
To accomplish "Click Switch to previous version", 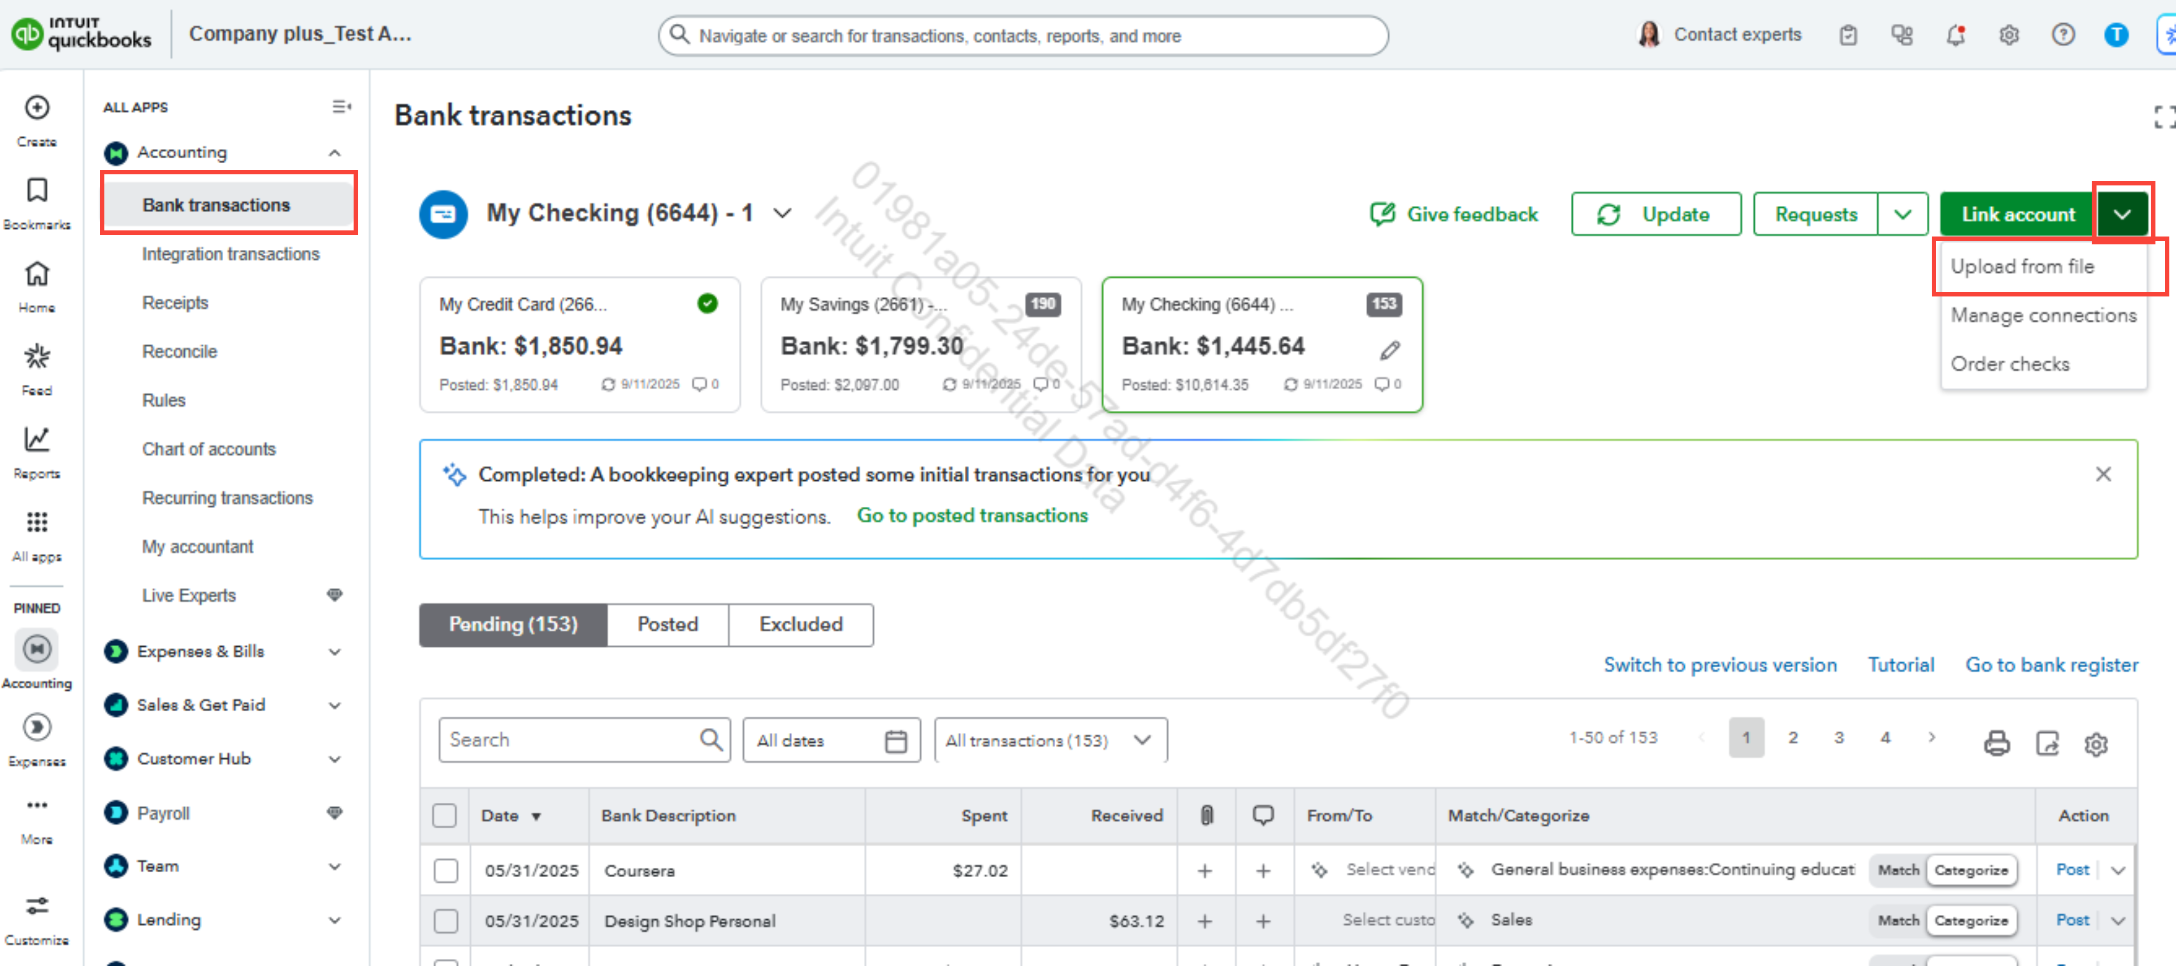I will click(1720, 665).
